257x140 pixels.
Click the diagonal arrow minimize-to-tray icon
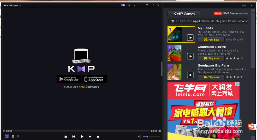(x=135, y=5)
